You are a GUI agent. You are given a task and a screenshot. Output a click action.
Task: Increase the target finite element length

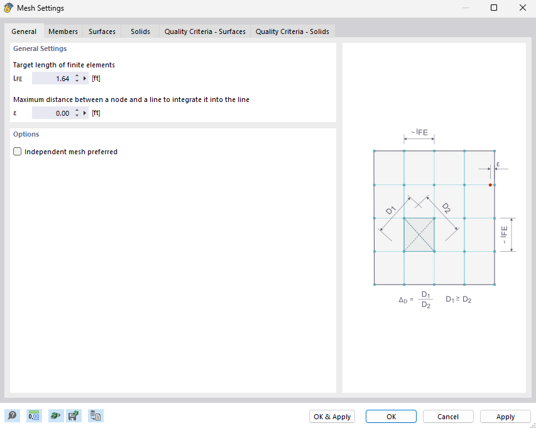pos(77,76)
